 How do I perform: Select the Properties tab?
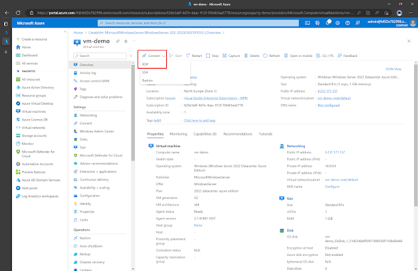(155, 134)
